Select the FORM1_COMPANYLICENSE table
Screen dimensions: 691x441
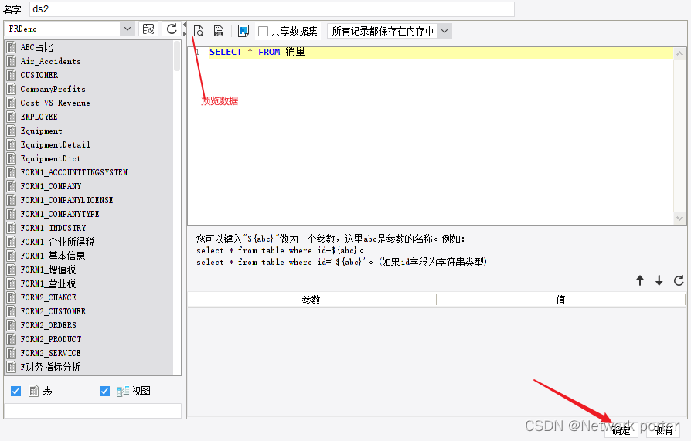[67, 200]
